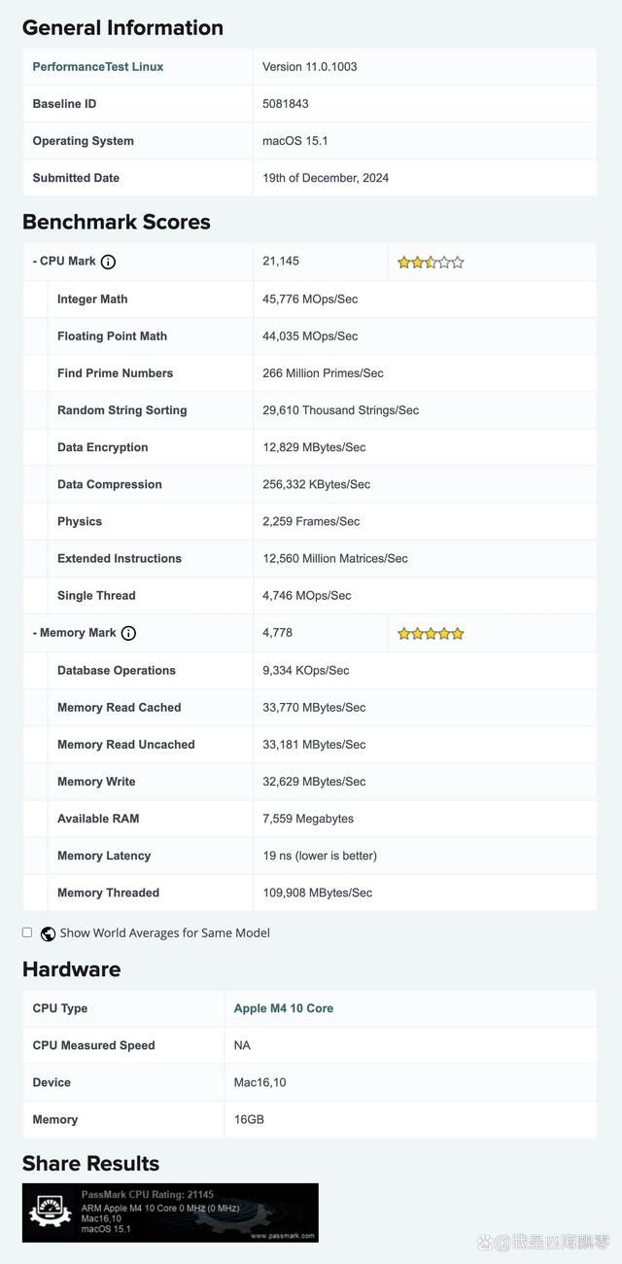The height and width of the screenshot is (1264, 622).
Task: Click the CPU Mark info icon
Action: click(109, 262)
